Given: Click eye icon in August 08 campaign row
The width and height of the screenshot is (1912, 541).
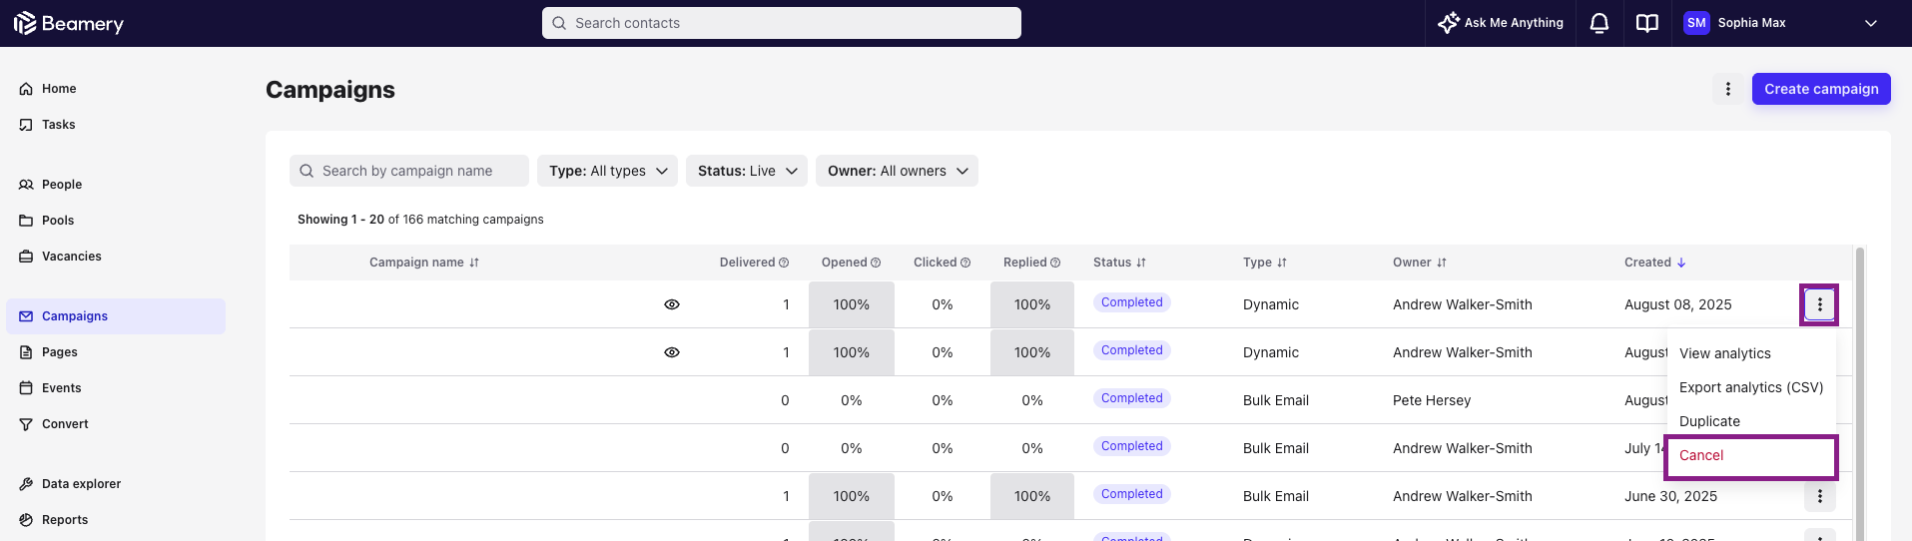Looking at the screenshot, I should coord(672,304).
